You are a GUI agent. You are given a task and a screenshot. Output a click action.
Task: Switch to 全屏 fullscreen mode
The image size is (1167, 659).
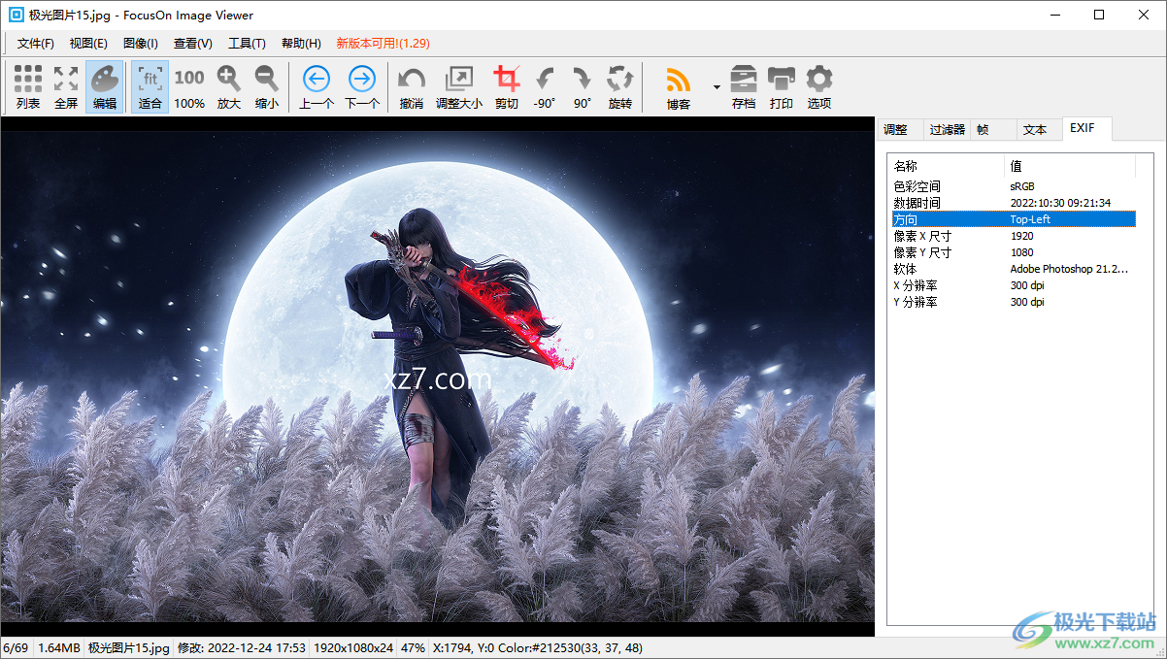(66, 87)
